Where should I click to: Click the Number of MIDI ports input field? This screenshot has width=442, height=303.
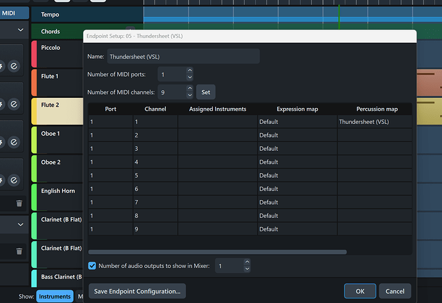(172, 74)
